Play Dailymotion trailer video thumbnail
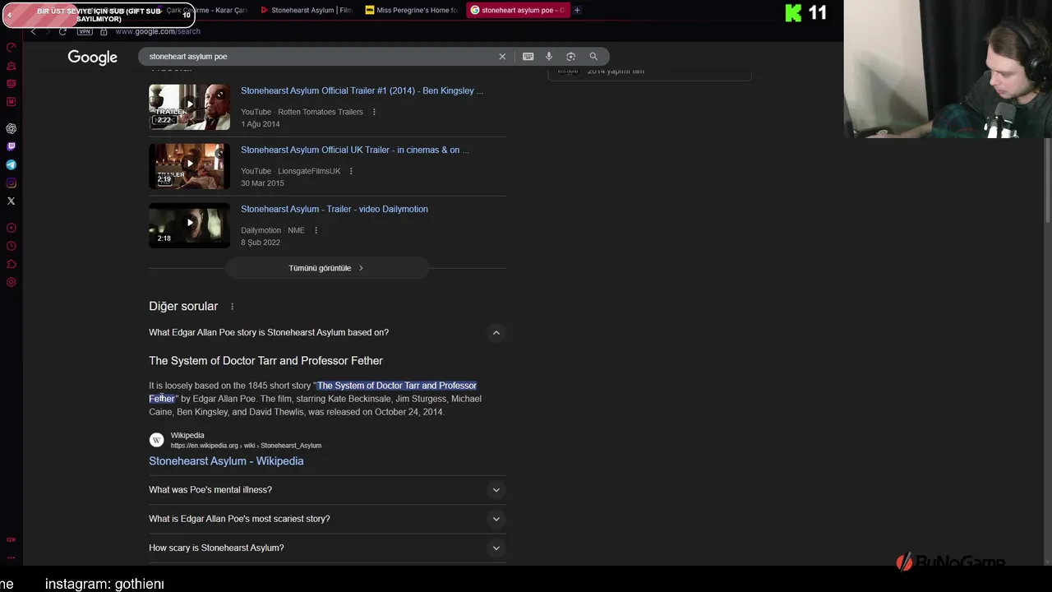Screen dimensions: 1052x592 (x=189, y=225)
